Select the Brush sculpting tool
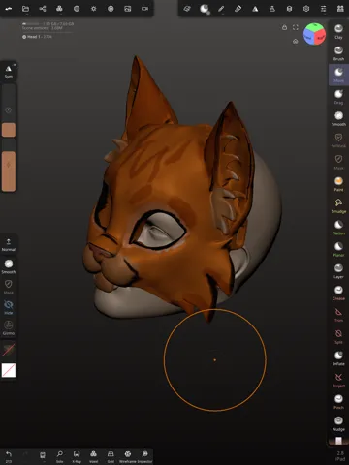Viewport: 349px width, 465px height. (x=338, y=53)
